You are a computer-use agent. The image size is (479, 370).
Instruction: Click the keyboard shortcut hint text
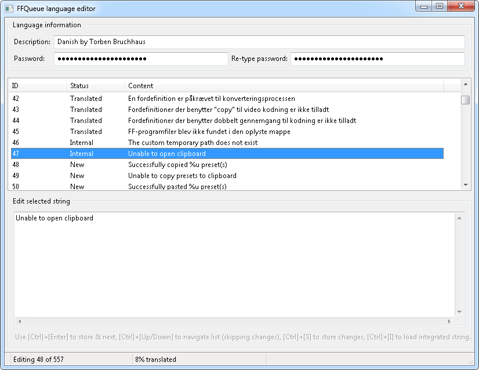click(242, 337)
